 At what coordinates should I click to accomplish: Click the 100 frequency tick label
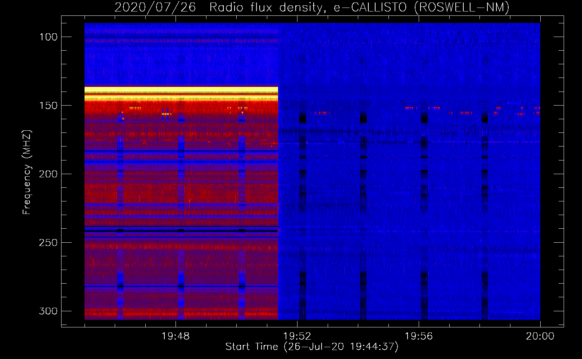tap(49, 37)
